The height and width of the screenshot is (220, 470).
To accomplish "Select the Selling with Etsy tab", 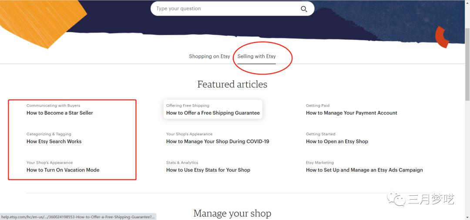I will [x=257, y=56].
